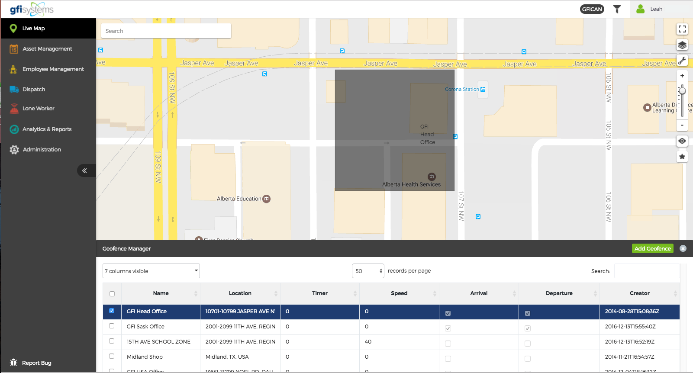Click the Alberta Health Services map marker
Screen dimensions: 693x373
tap(432, 177)
